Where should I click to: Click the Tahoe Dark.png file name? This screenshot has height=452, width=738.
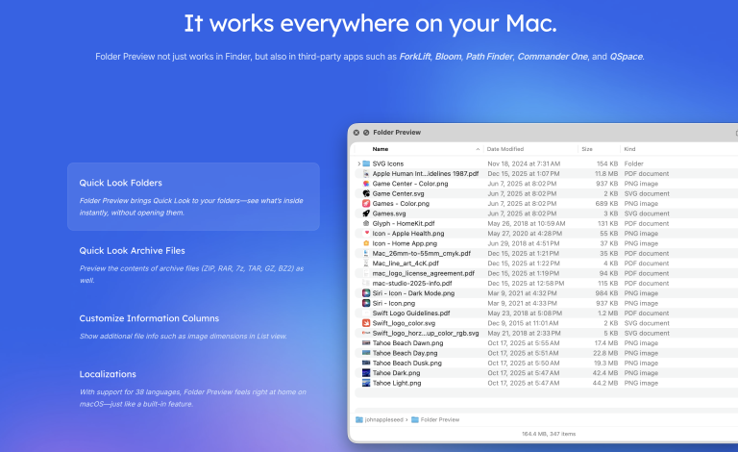pos(396,373)
